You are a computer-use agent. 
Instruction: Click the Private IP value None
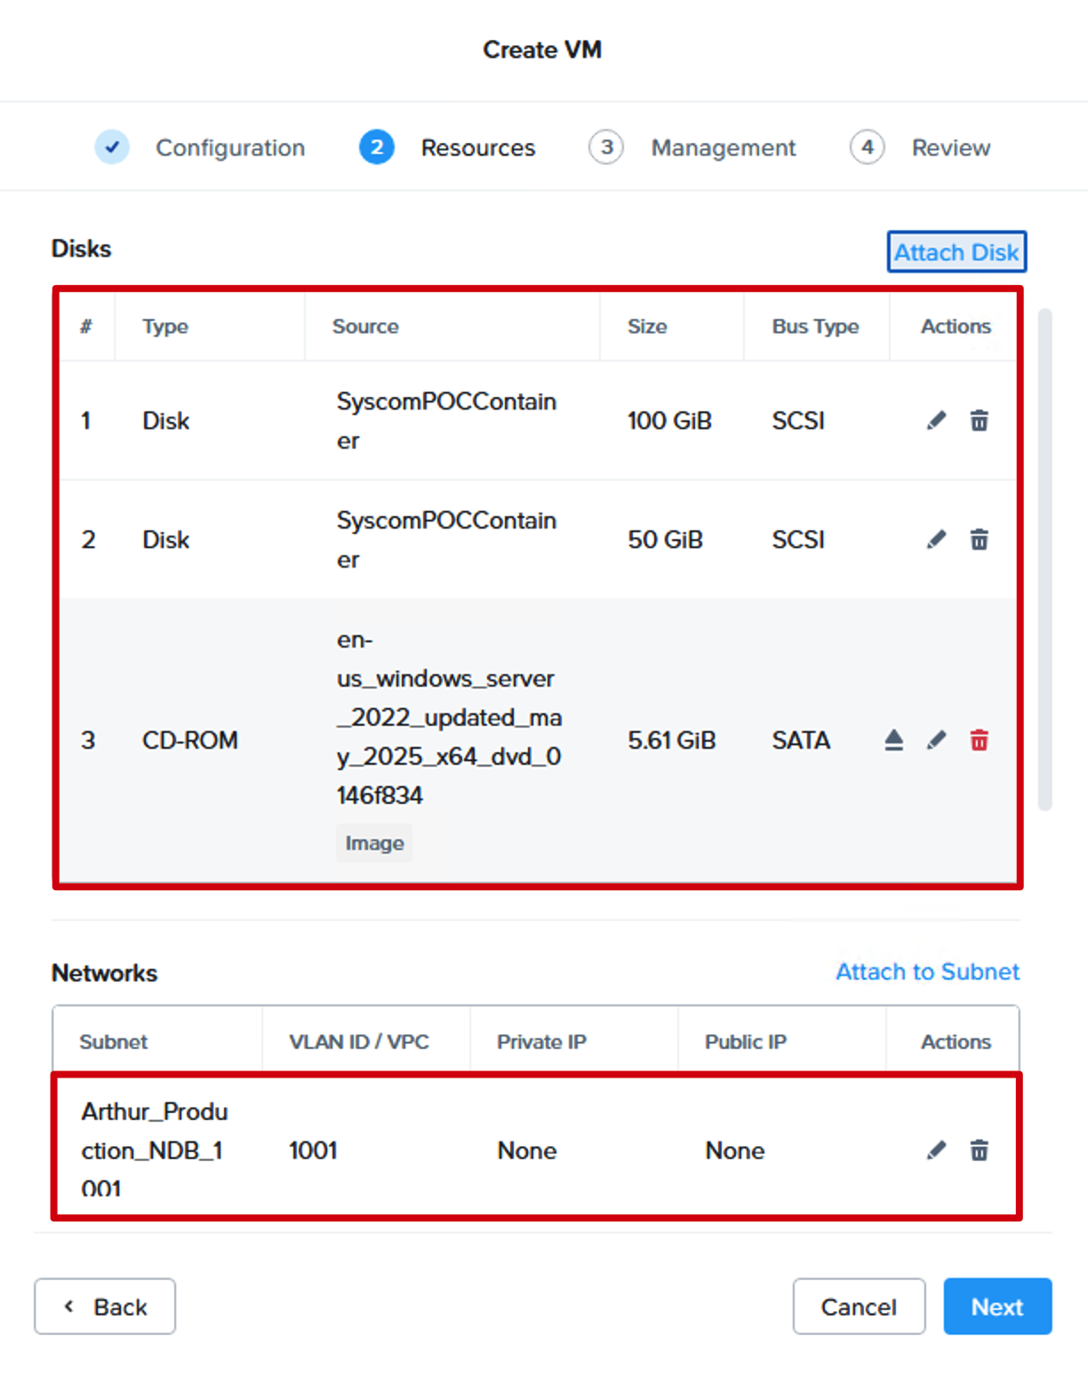[527, 1150]
